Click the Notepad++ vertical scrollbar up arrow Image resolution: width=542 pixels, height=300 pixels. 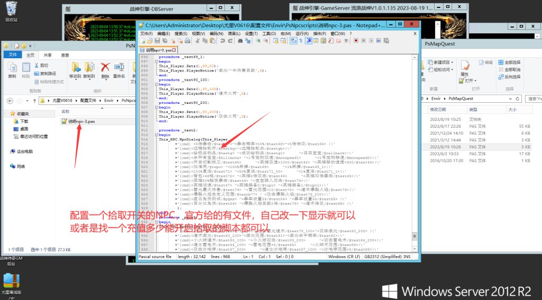[x=414, y=58]
